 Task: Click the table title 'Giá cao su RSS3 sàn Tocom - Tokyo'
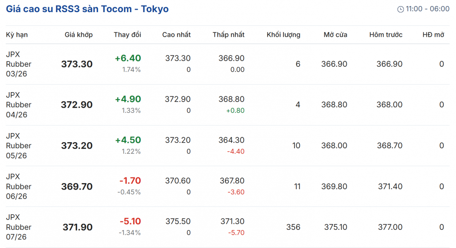pos(87,9)
